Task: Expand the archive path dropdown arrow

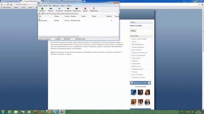Action: pyautogui.click(x=118, y=14)
